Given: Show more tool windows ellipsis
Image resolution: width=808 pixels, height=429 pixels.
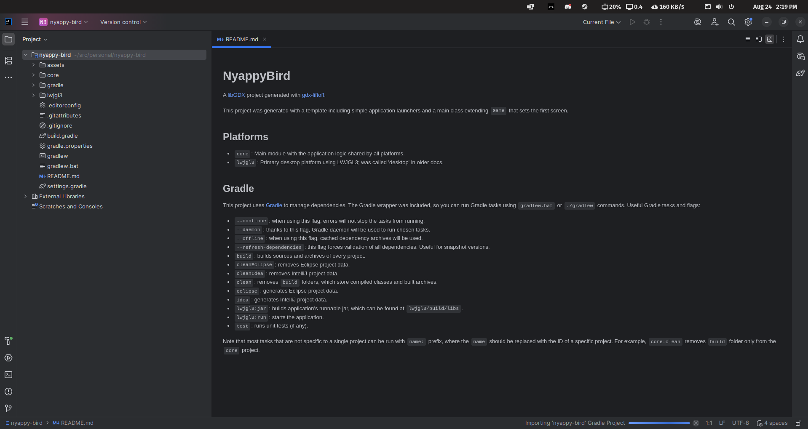Looking at the screenshot, I should 8,77.
